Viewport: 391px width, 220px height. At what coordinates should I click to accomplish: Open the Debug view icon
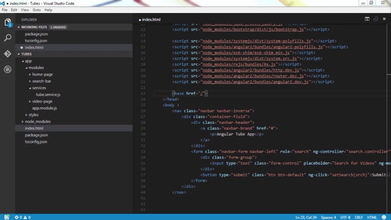pos(8,69)
